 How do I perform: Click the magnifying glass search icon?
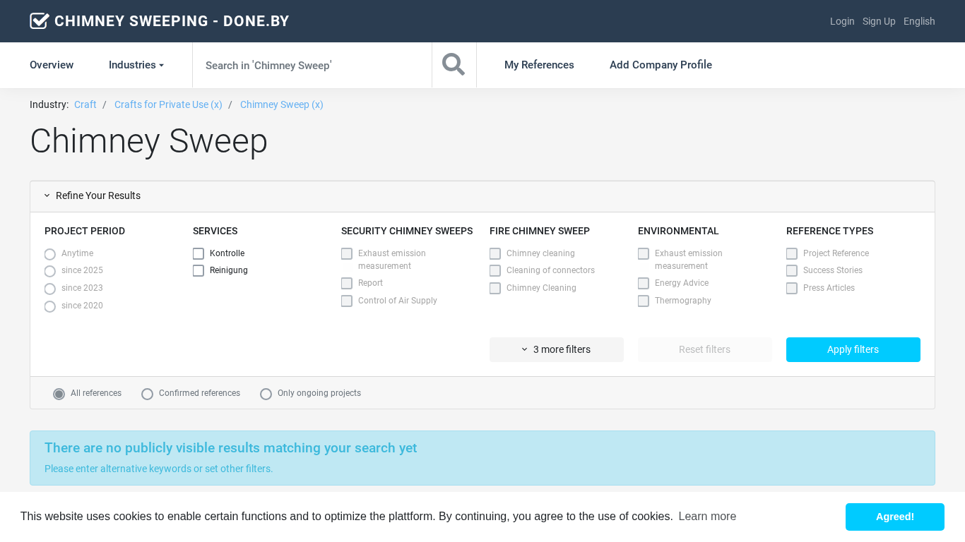click(454, 65)
